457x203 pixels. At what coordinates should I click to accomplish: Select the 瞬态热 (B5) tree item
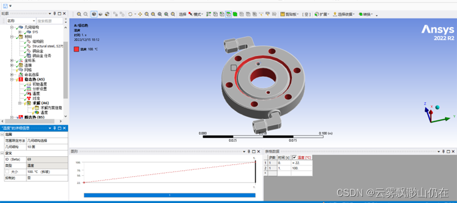pos(35,117)
